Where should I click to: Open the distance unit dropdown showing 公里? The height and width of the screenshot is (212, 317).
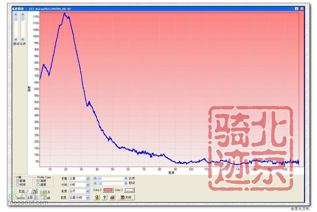click(x=88, y=179)
